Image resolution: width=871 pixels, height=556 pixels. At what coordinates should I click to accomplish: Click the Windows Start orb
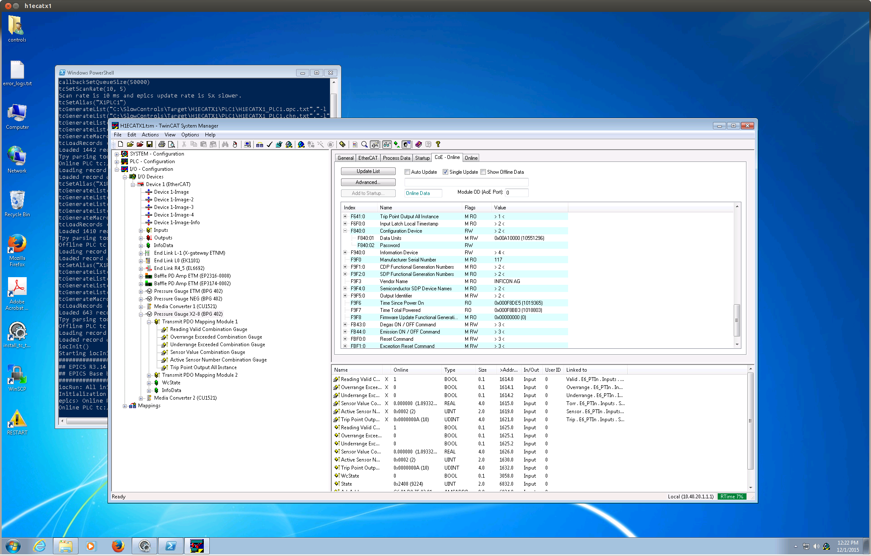13,546
